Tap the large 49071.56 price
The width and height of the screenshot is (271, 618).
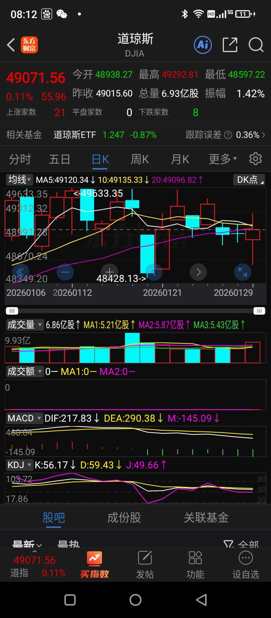[36, 78]
